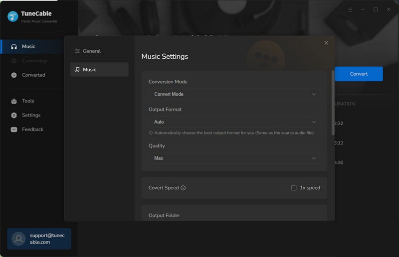The image size is (399, 257).
Task: Select the Music settings tab
Action: [99, 69]
